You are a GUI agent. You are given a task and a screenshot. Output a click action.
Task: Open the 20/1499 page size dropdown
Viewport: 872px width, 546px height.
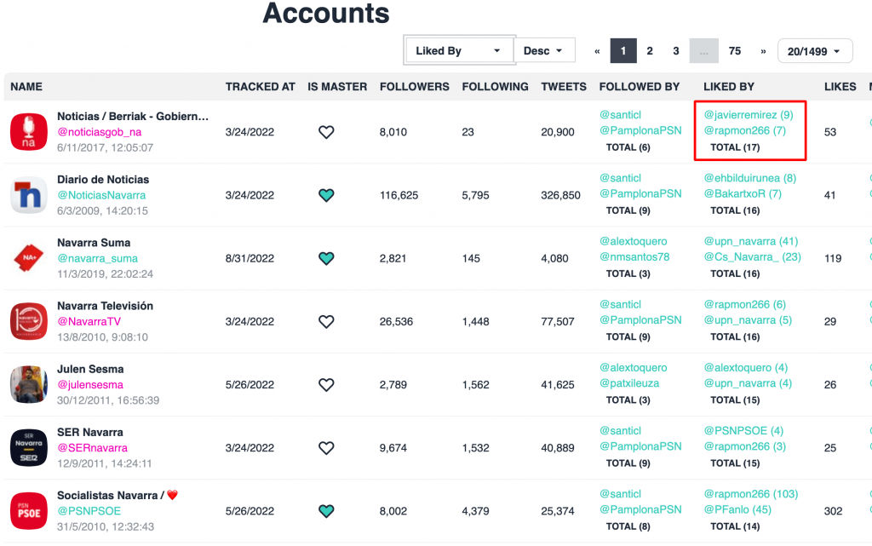tap(815, 51)
